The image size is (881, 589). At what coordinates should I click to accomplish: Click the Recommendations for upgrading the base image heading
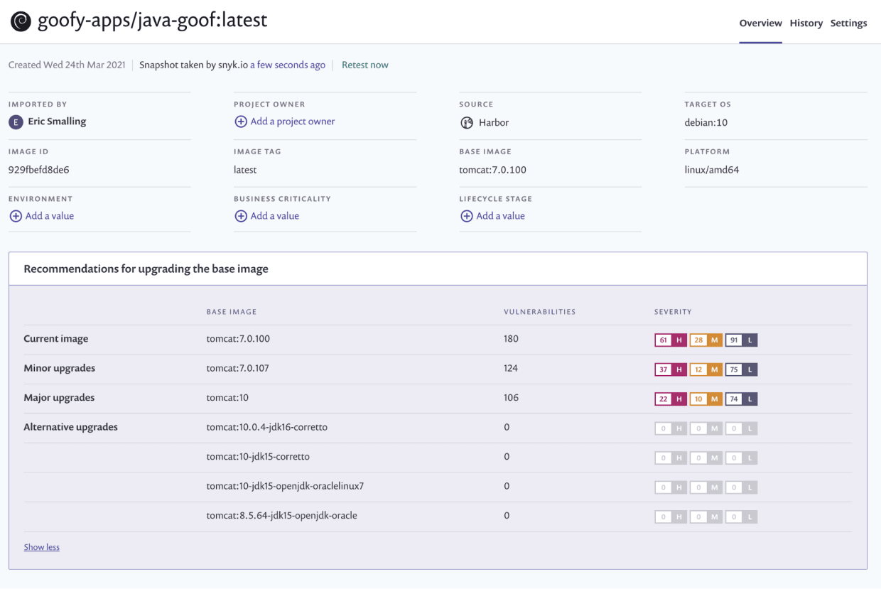(x=146, y=269)
